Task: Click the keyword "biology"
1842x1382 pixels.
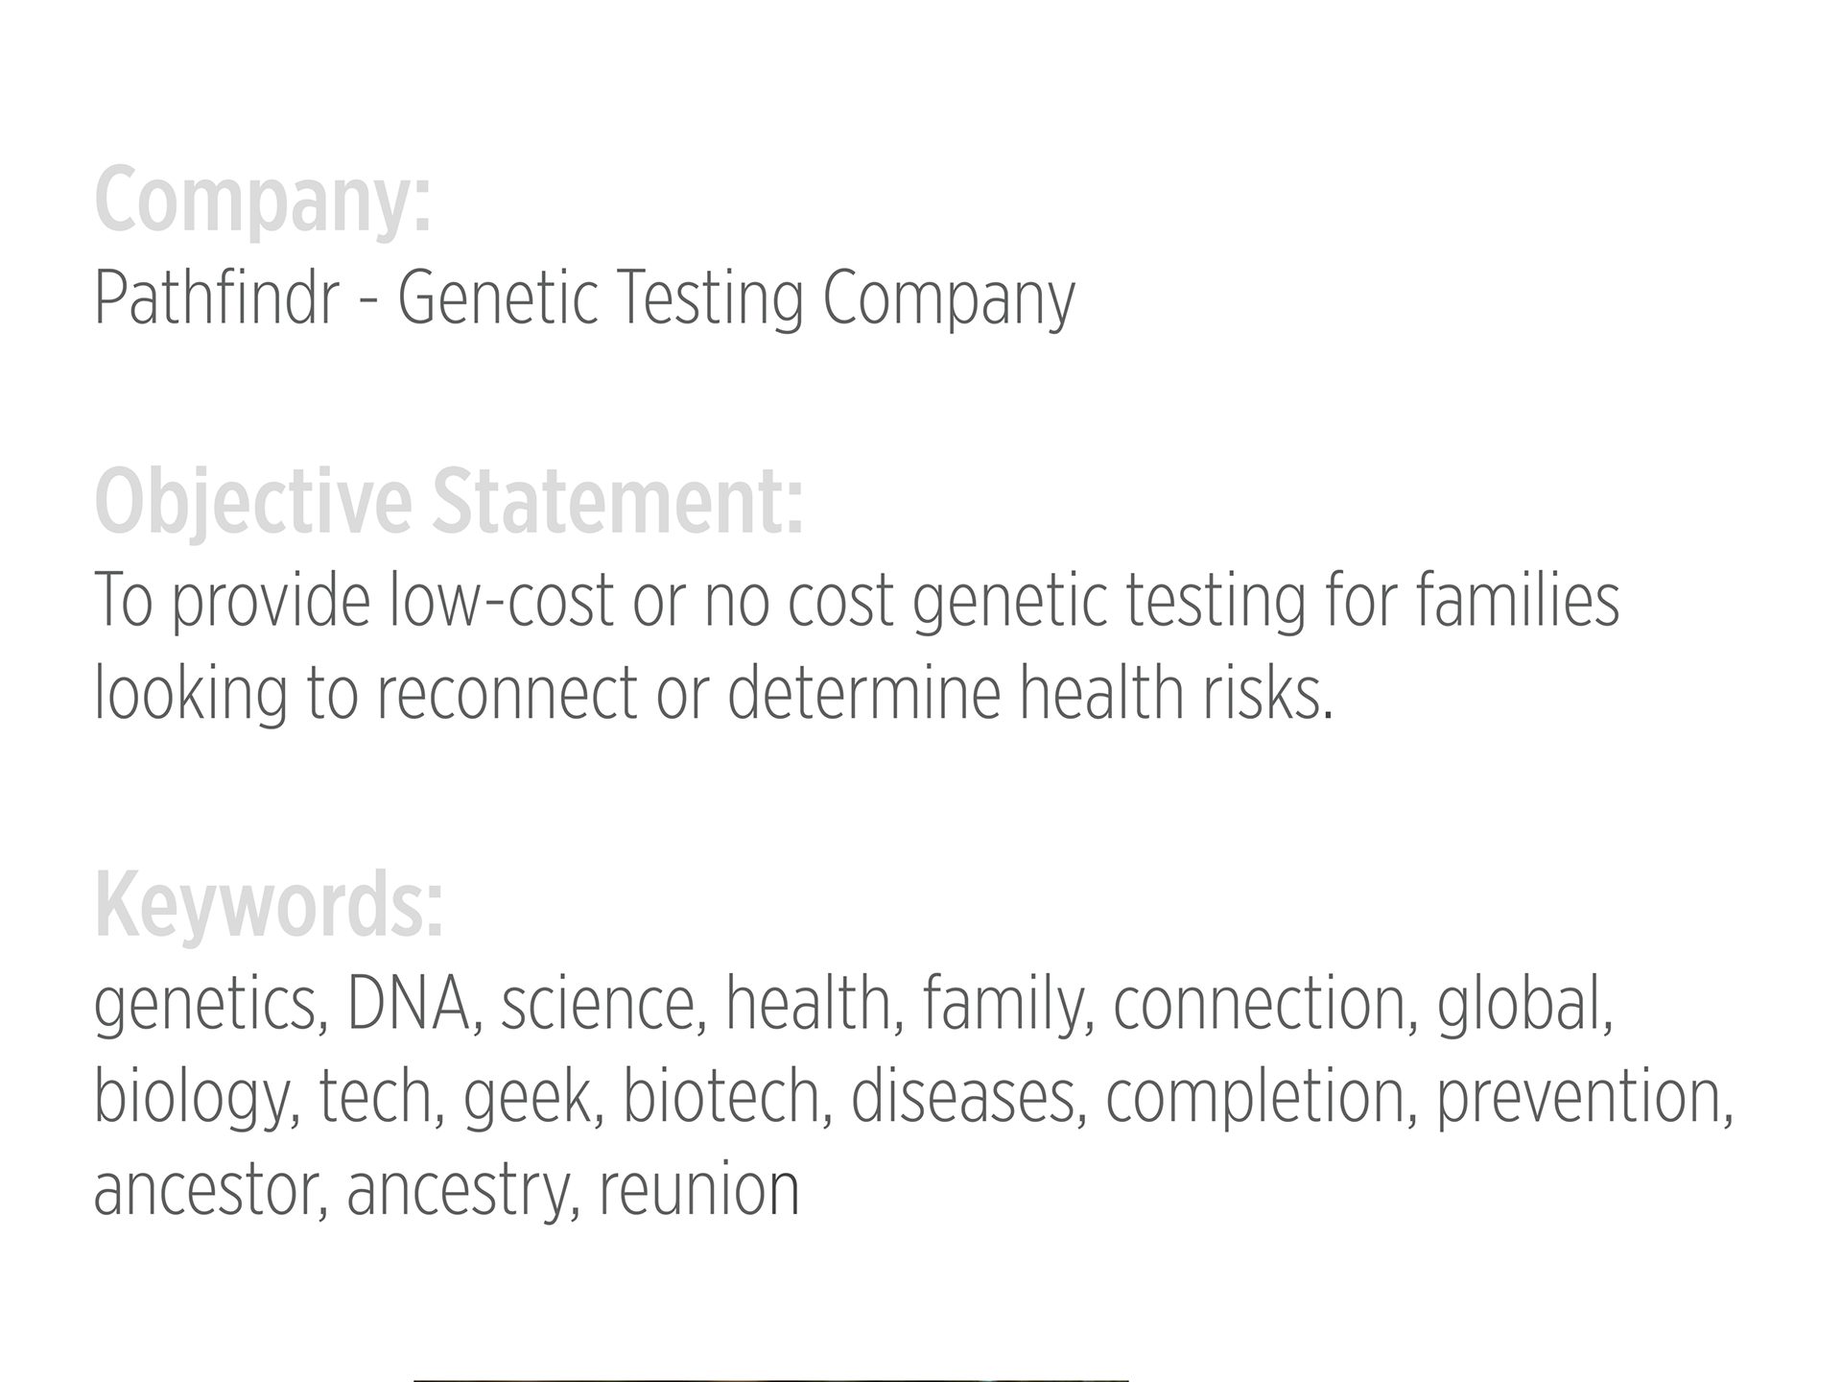Action: click(x=190, y=1097)
